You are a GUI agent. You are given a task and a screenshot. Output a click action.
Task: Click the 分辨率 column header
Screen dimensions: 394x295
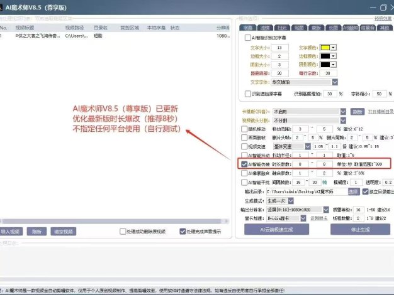pyautogui.click(x=223, y=28)
